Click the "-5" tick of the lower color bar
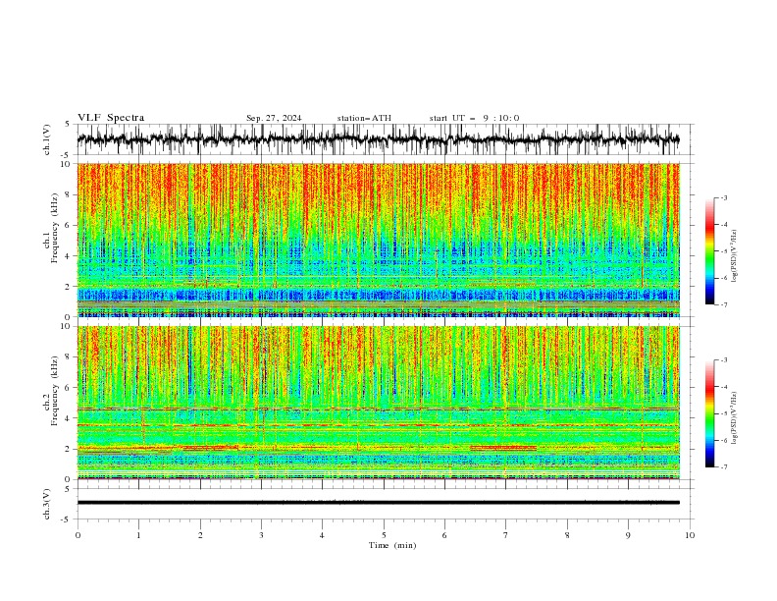 coord(724,413)
